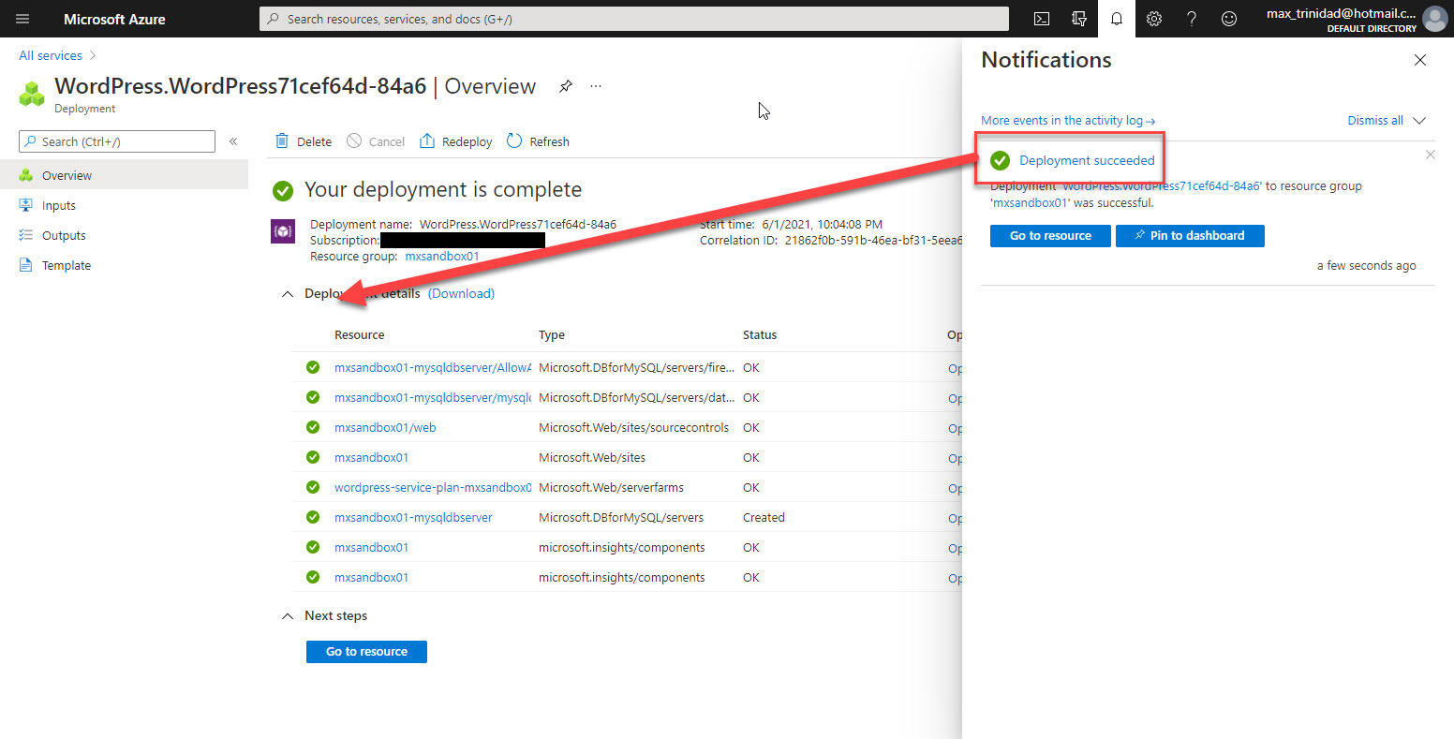Viewport: 1454px width, 739px height.
Task: Click Go to resource under Next steps
Action: tap(366, 652)
